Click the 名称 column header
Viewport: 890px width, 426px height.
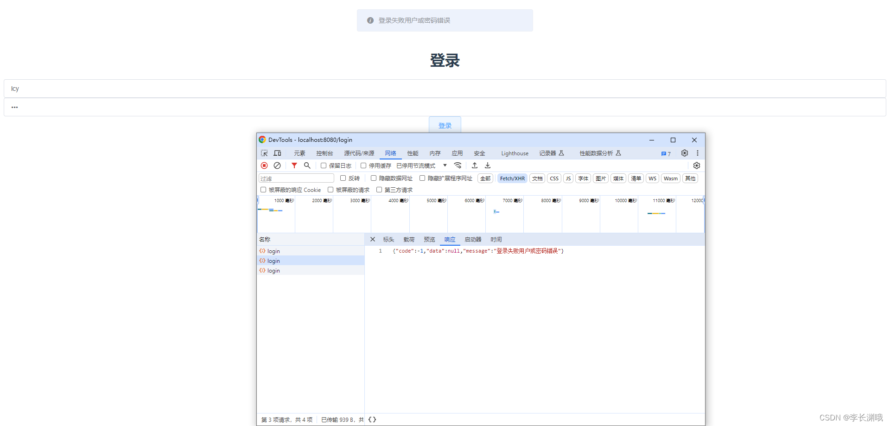click(x=311, y=239)
